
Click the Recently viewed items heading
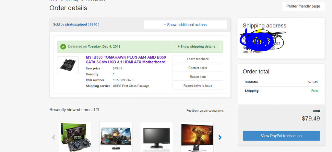click(70, 110)
